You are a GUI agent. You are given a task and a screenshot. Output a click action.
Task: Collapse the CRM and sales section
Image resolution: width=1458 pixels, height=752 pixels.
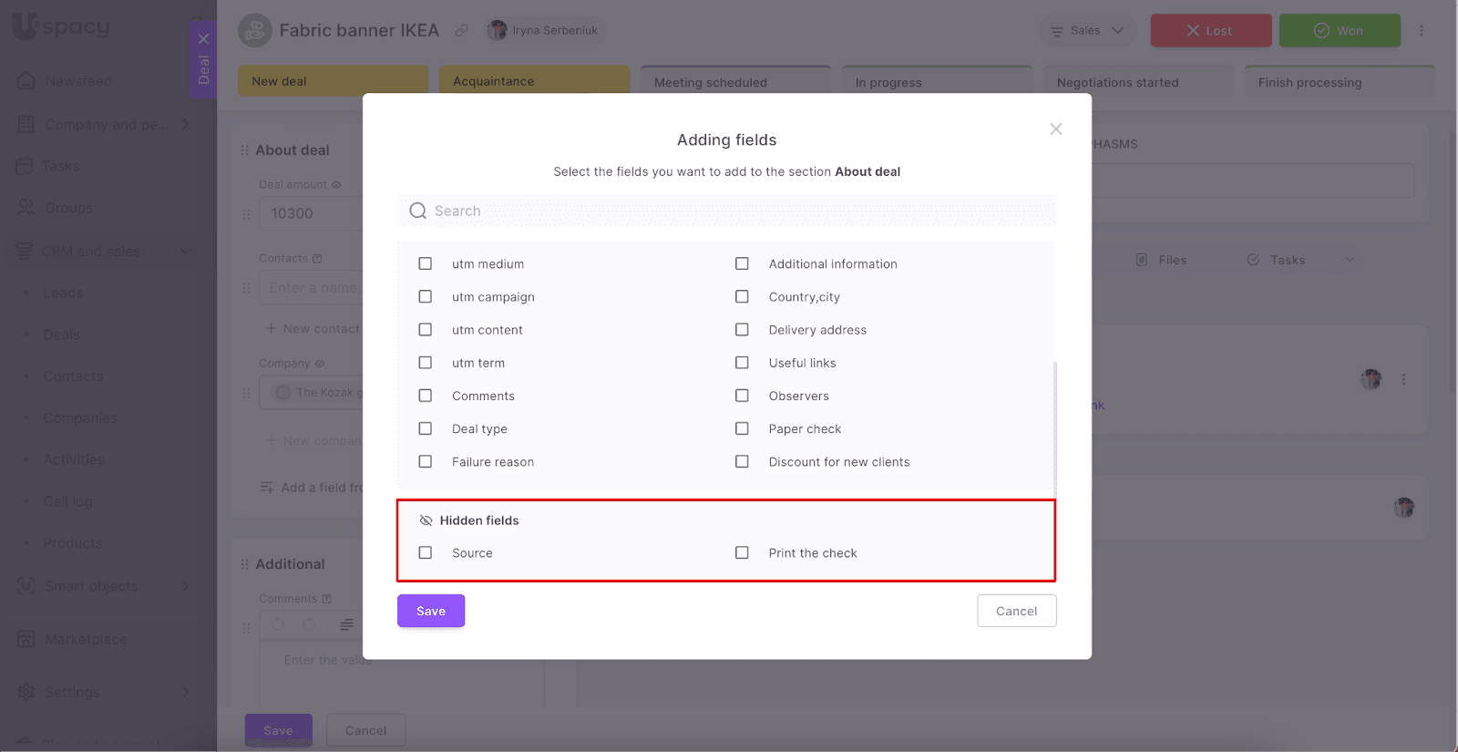[x=186, y=252]
